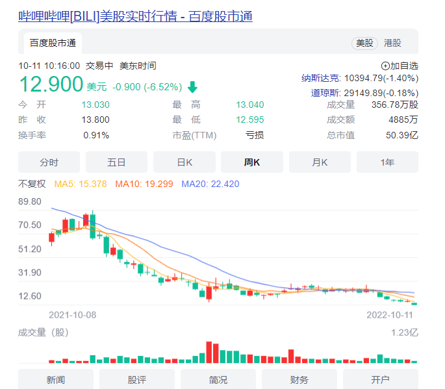Select the 周K weekly candlestick tab
Screen dimensions: 445x389
tap(252, 162)
